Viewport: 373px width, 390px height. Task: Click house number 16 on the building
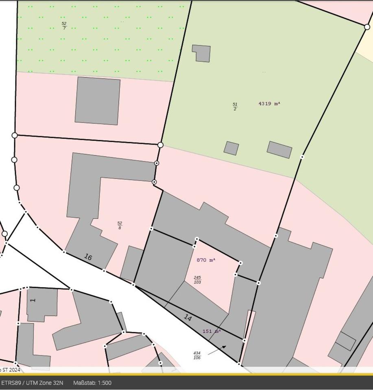tap(88, 257)
